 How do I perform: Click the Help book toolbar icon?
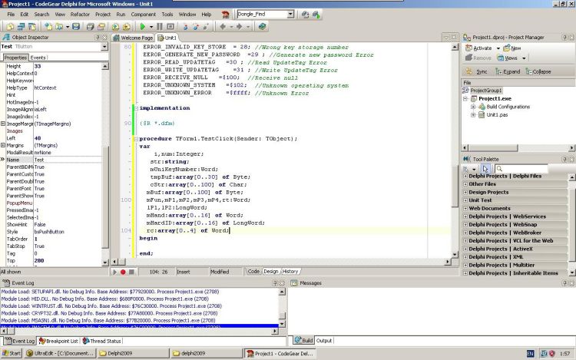[262, 26]
